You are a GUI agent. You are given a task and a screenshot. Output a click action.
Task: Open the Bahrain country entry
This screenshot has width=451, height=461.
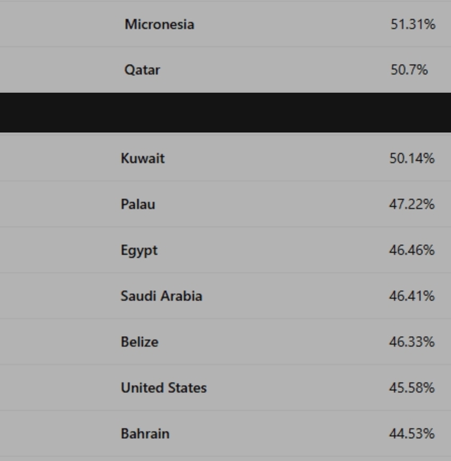tap(145, 434)
